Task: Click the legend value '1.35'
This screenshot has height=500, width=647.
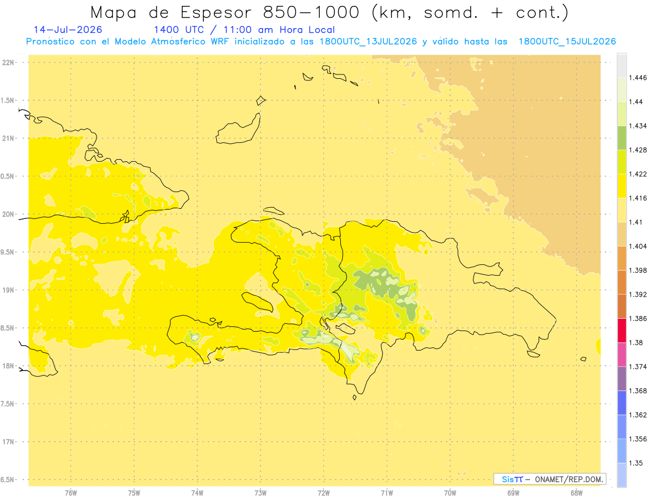Action: click(636, 463)
